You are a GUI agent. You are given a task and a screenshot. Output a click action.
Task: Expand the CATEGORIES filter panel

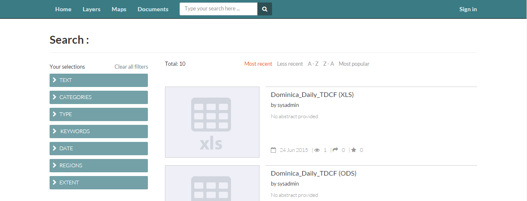click(x=99, y=97)
